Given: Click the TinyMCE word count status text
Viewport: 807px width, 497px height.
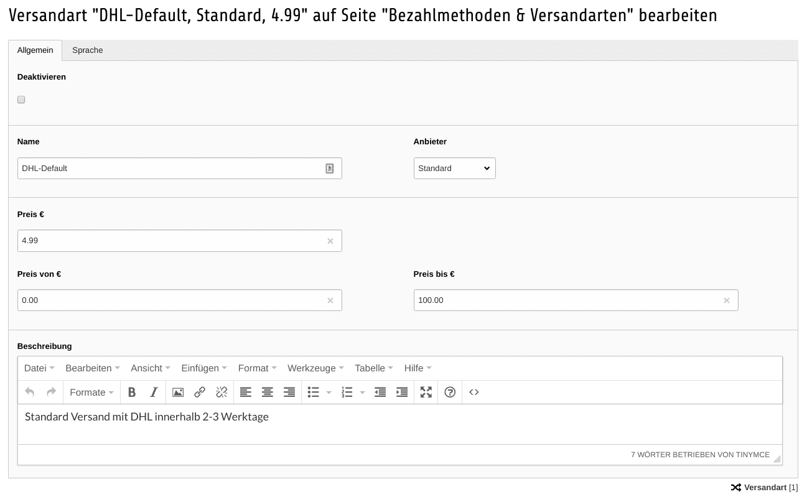Looking at the screenshot, I should tap(700, 455).
